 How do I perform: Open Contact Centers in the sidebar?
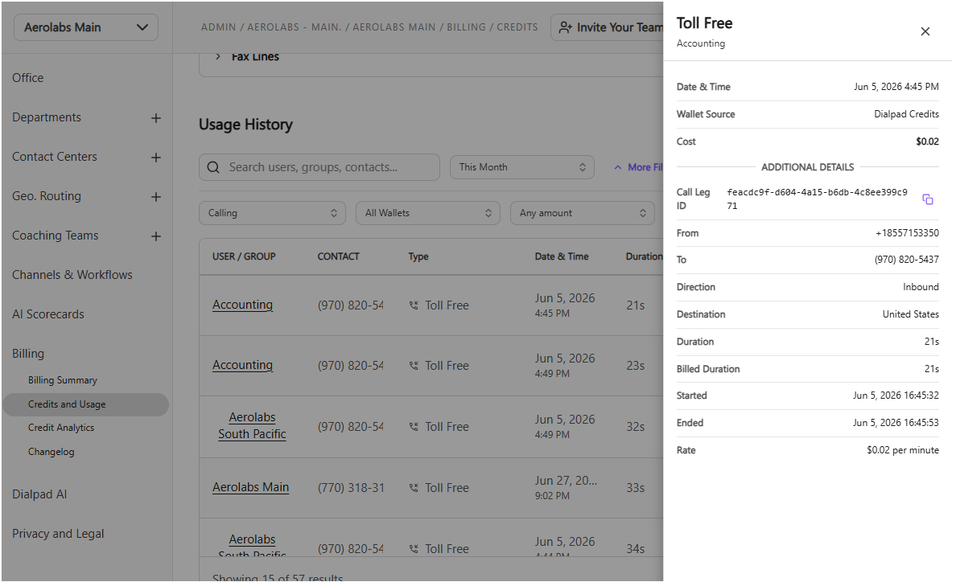click(55, 158)
